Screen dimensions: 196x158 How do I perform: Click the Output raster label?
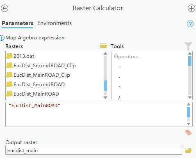click(x=21, y=142)
